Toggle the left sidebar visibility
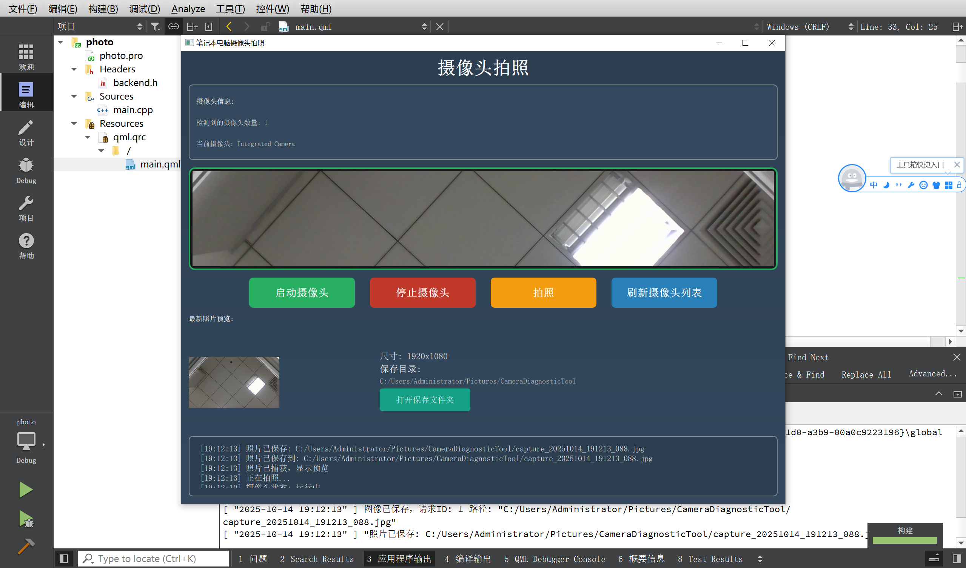 [x=64, y=559]
